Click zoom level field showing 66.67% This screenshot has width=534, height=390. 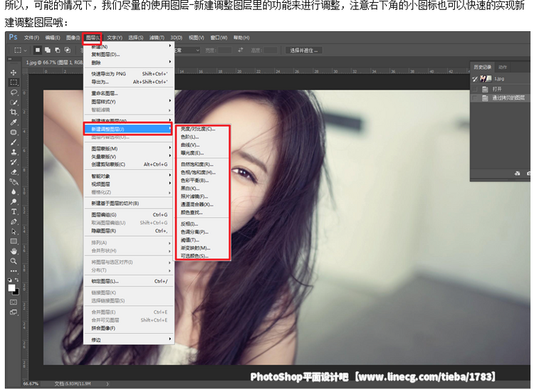31,384
